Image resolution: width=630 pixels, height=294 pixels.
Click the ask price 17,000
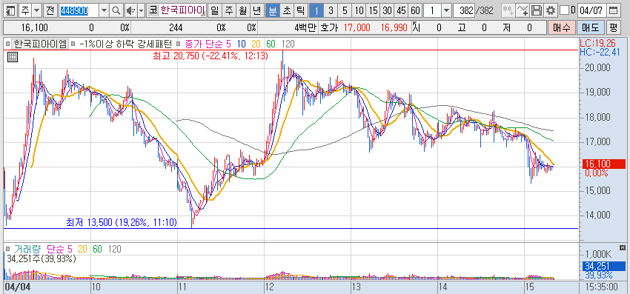tap(357, 27)
